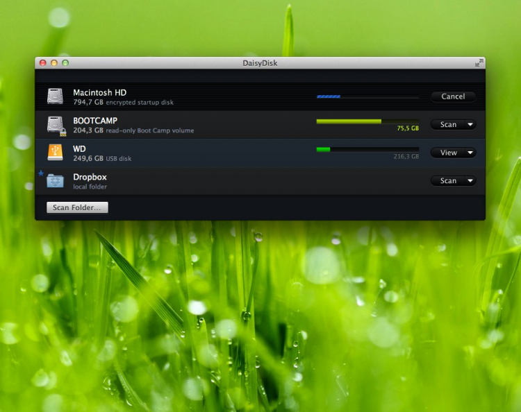This screenshot has width=521, height=412.
Task: Select the Macintosh HD name text
Action: [99, 92]
